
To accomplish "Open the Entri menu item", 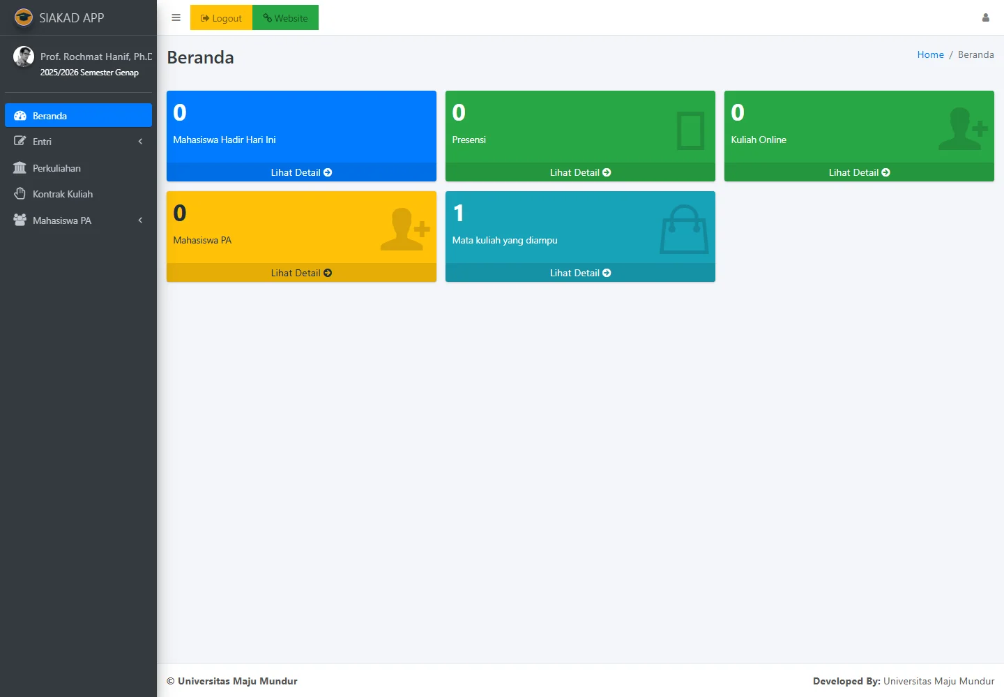I will 42,142.
